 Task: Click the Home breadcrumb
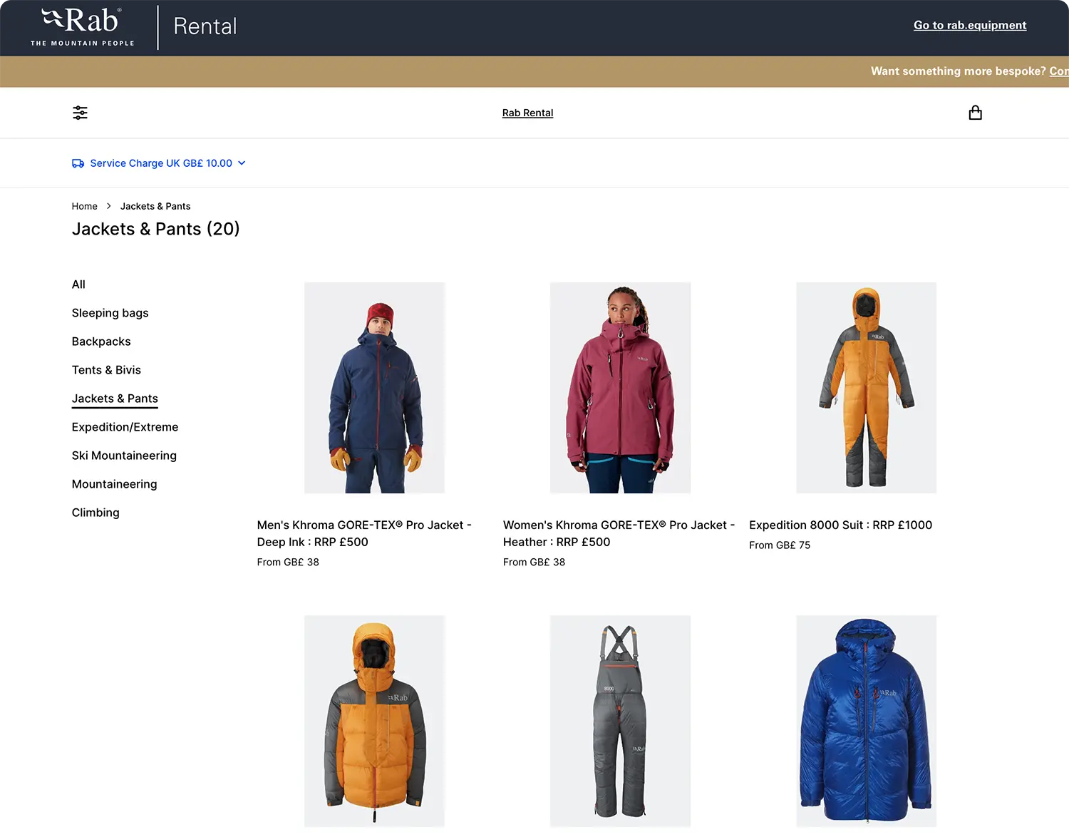[84, 206]
